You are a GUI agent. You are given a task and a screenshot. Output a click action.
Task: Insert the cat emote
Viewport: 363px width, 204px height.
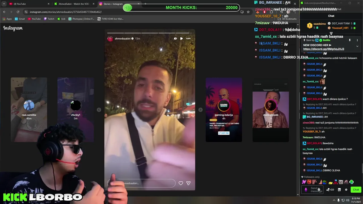(341, 182)
